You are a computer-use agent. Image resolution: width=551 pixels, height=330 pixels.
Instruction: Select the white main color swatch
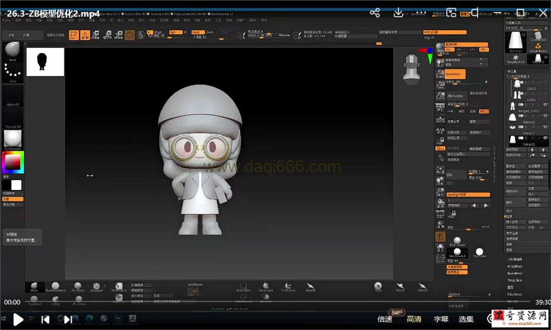[x=17, y=185]
